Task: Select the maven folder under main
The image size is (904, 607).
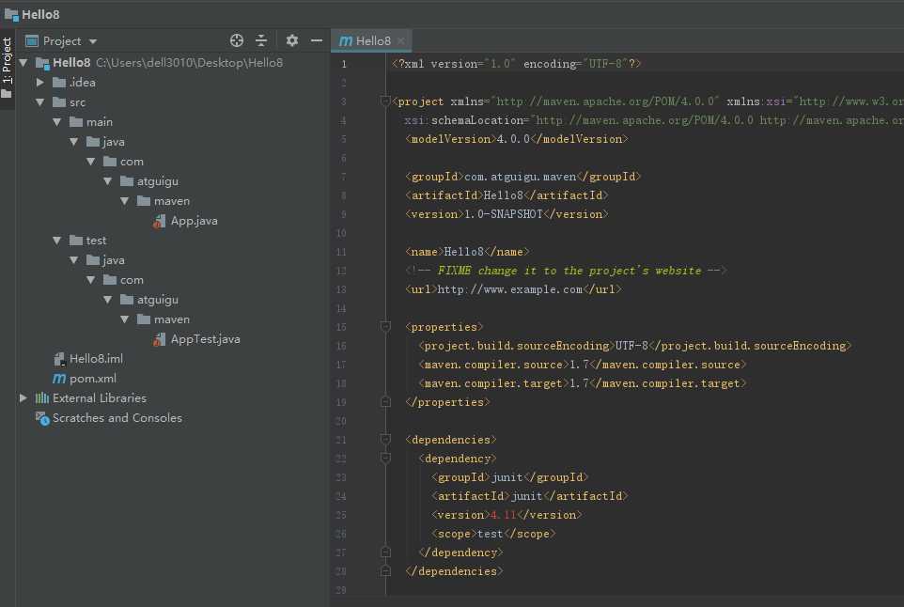Action: (171, 200)
